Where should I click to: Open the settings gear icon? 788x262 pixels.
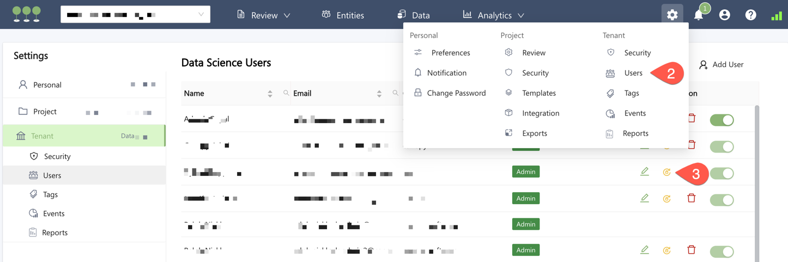tap(672, 15)
